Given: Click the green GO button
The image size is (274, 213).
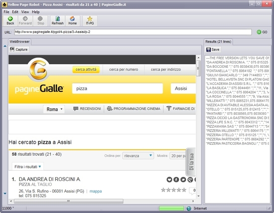Looking at the screenshot, I should click(262, 32).
